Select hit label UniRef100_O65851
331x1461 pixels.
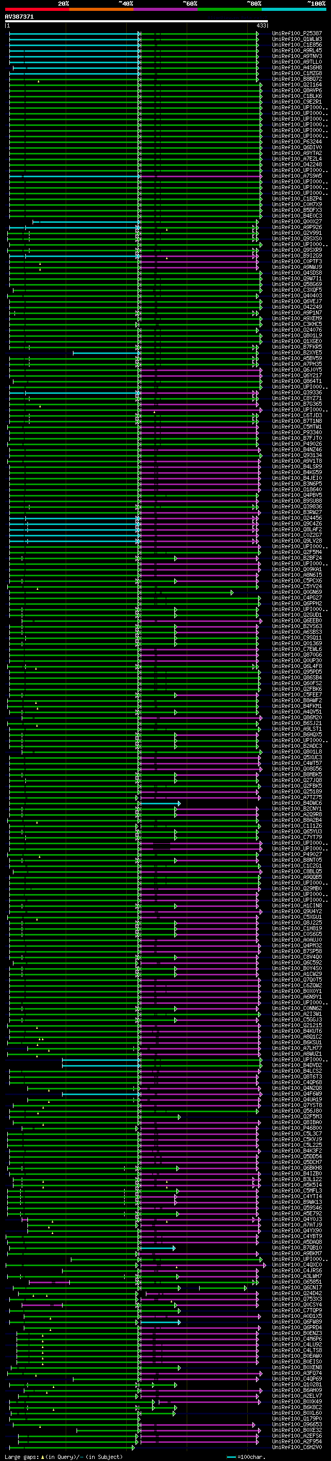click(x=297, y=1282)
